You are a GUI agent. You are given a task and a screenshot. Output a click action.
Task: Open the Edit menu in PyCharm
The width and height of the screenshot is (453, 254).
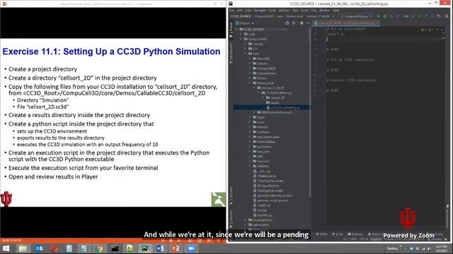240,11
